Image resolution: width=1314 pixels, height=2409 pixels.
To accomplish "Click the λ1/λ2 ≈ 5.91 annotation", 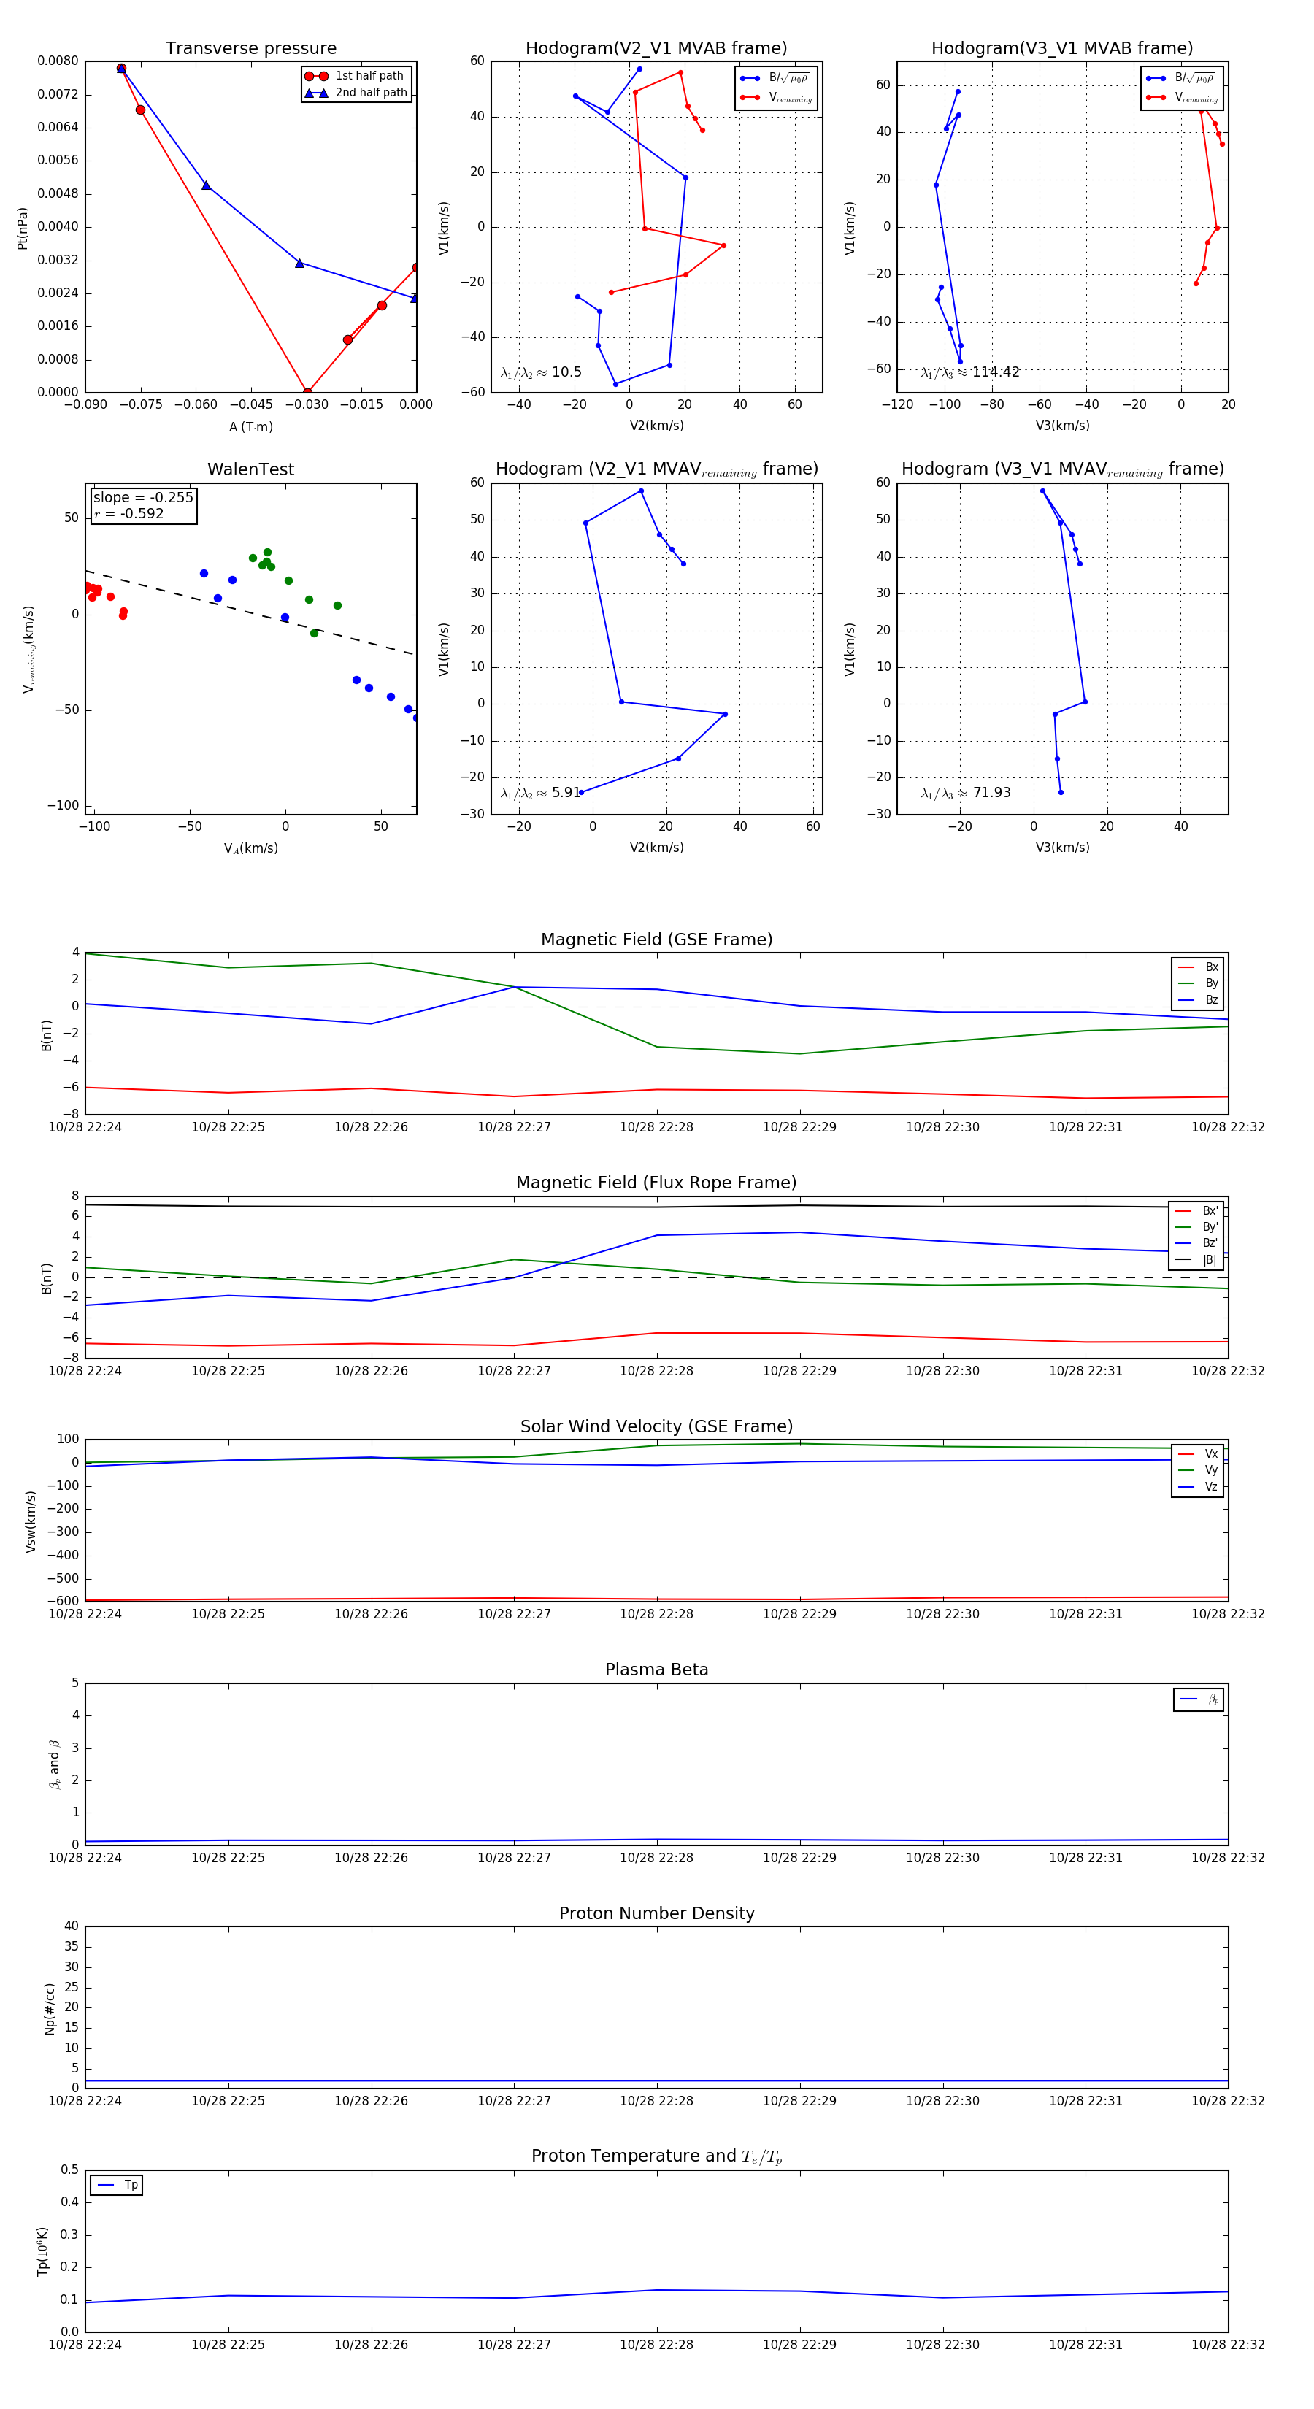I will coord(540,793).
